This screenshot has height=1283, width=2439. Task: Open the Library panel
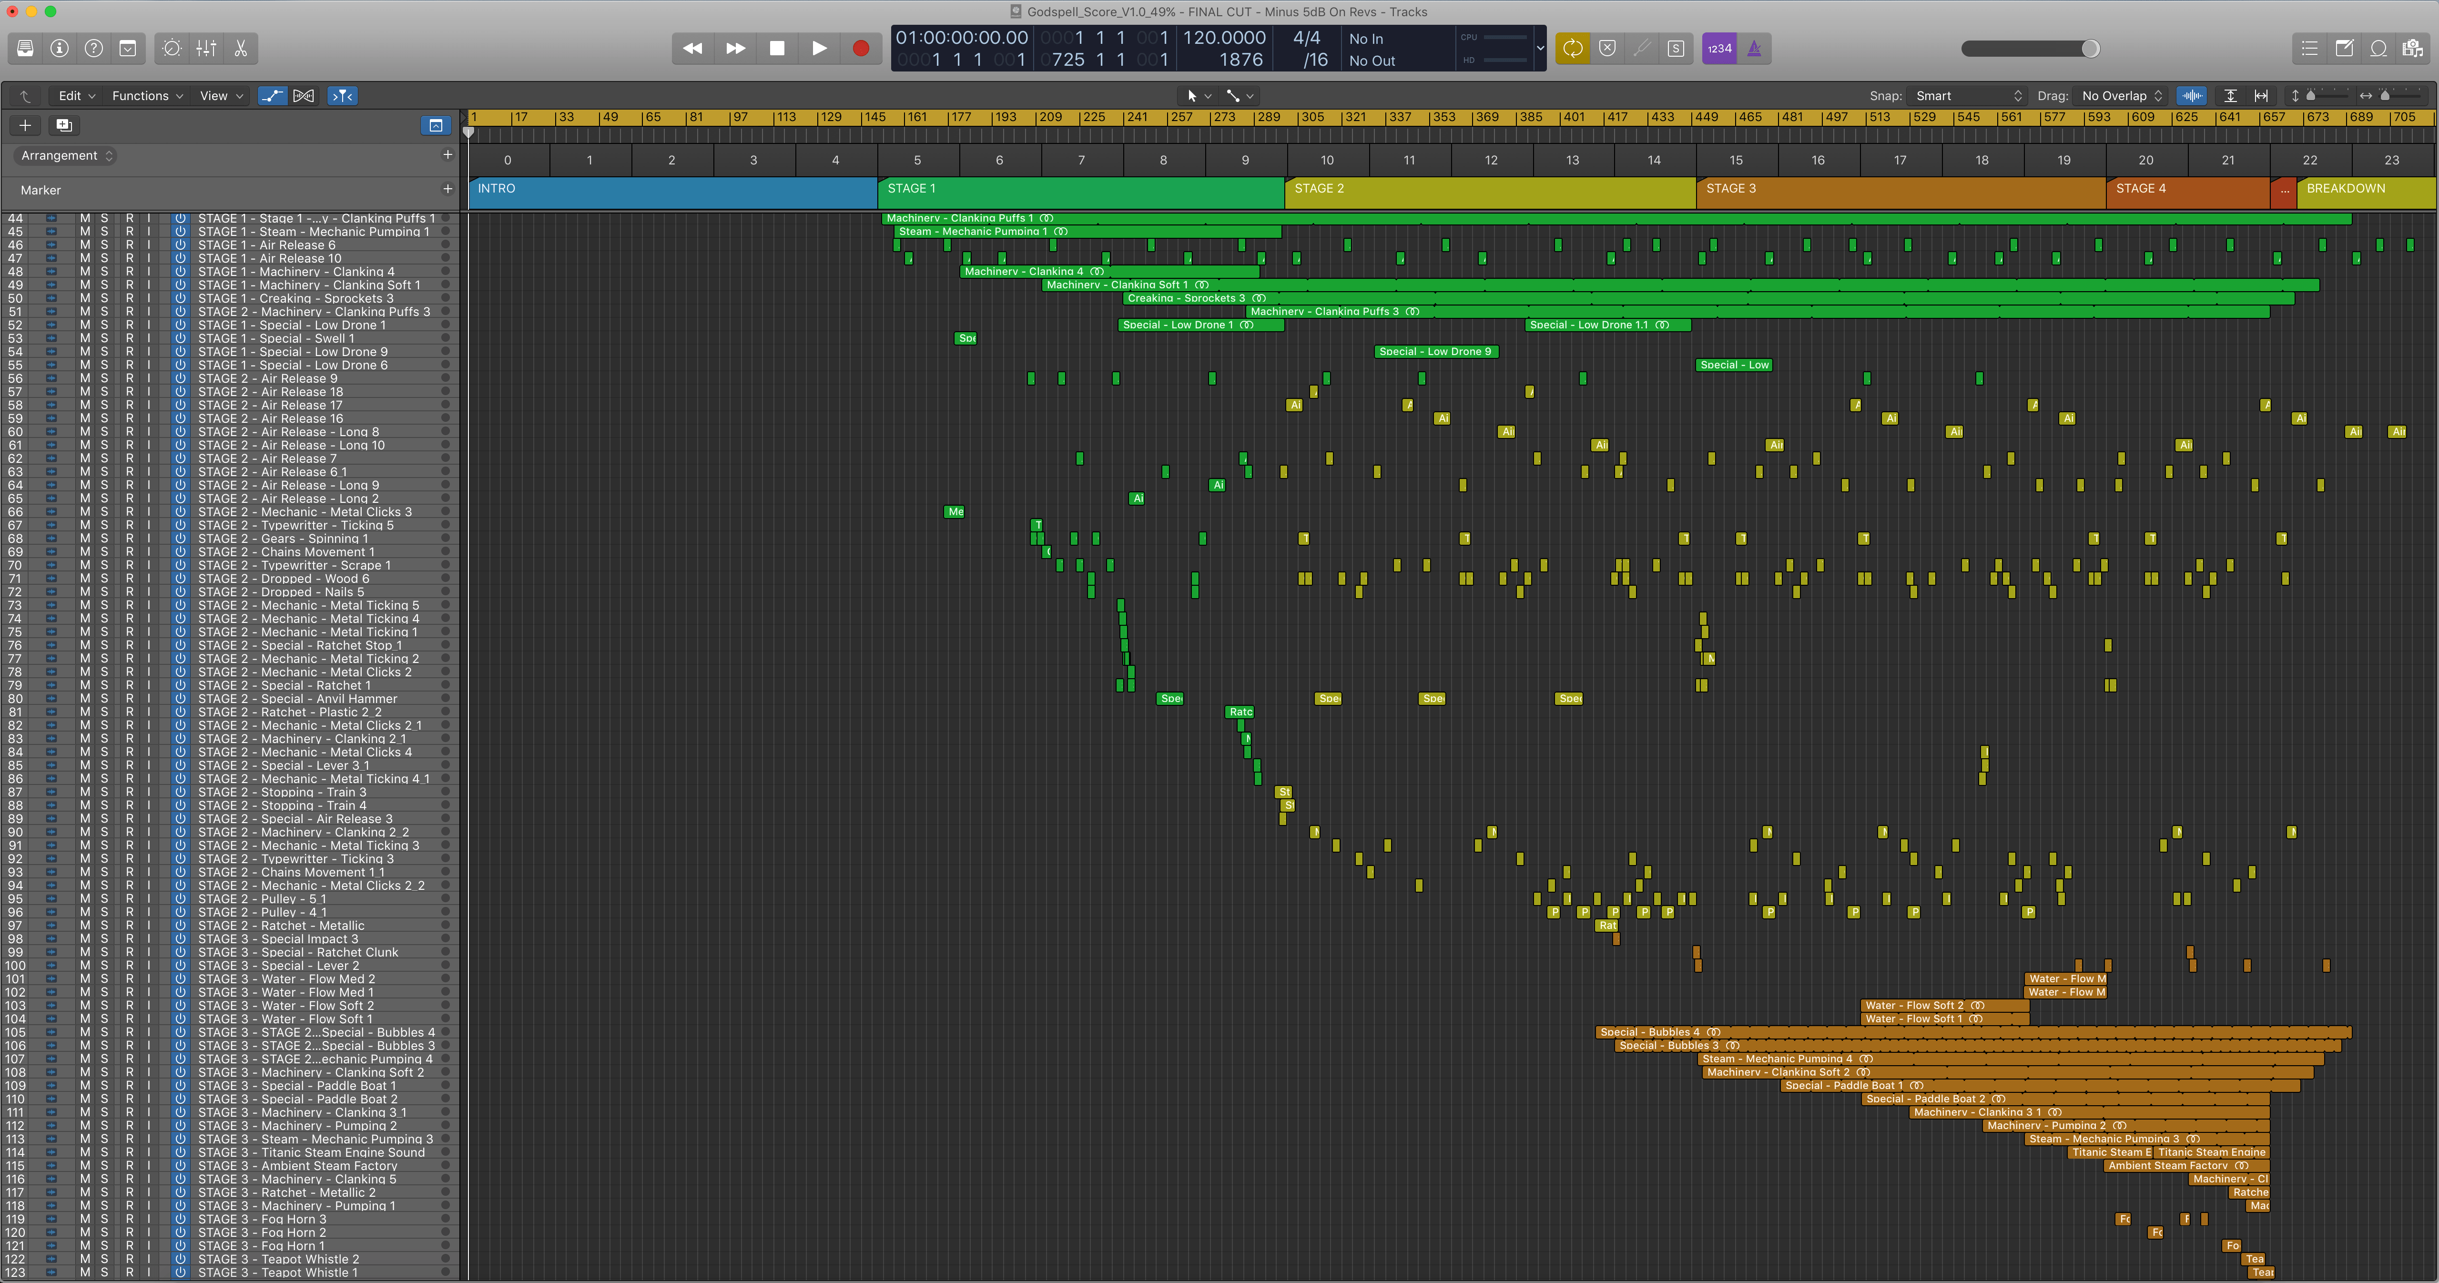point(26,48)
